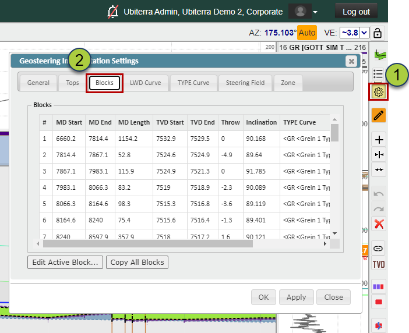The image size is (409, 333).
Task: Open the Zone tab
Action: [288, 83]
